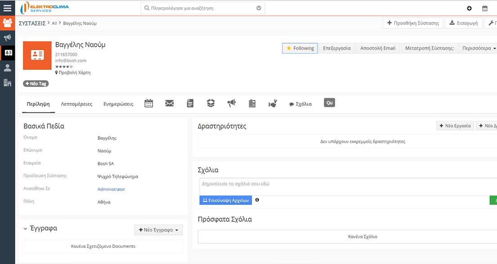Open the search box dropdown arrow

(x=259, y=8)
